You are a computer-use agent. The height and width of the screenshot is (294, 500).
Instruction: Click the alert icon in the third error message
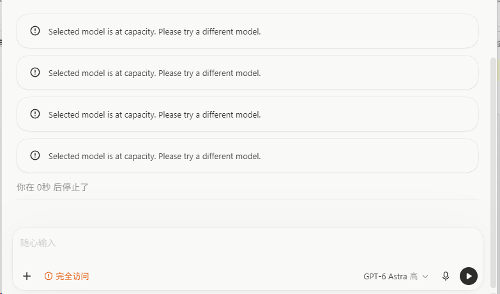coord(35,114)
